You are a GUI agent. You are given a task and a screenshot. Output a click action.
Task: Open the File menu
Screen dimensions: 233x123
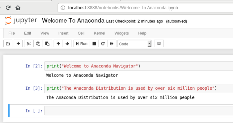click(12, 33)
